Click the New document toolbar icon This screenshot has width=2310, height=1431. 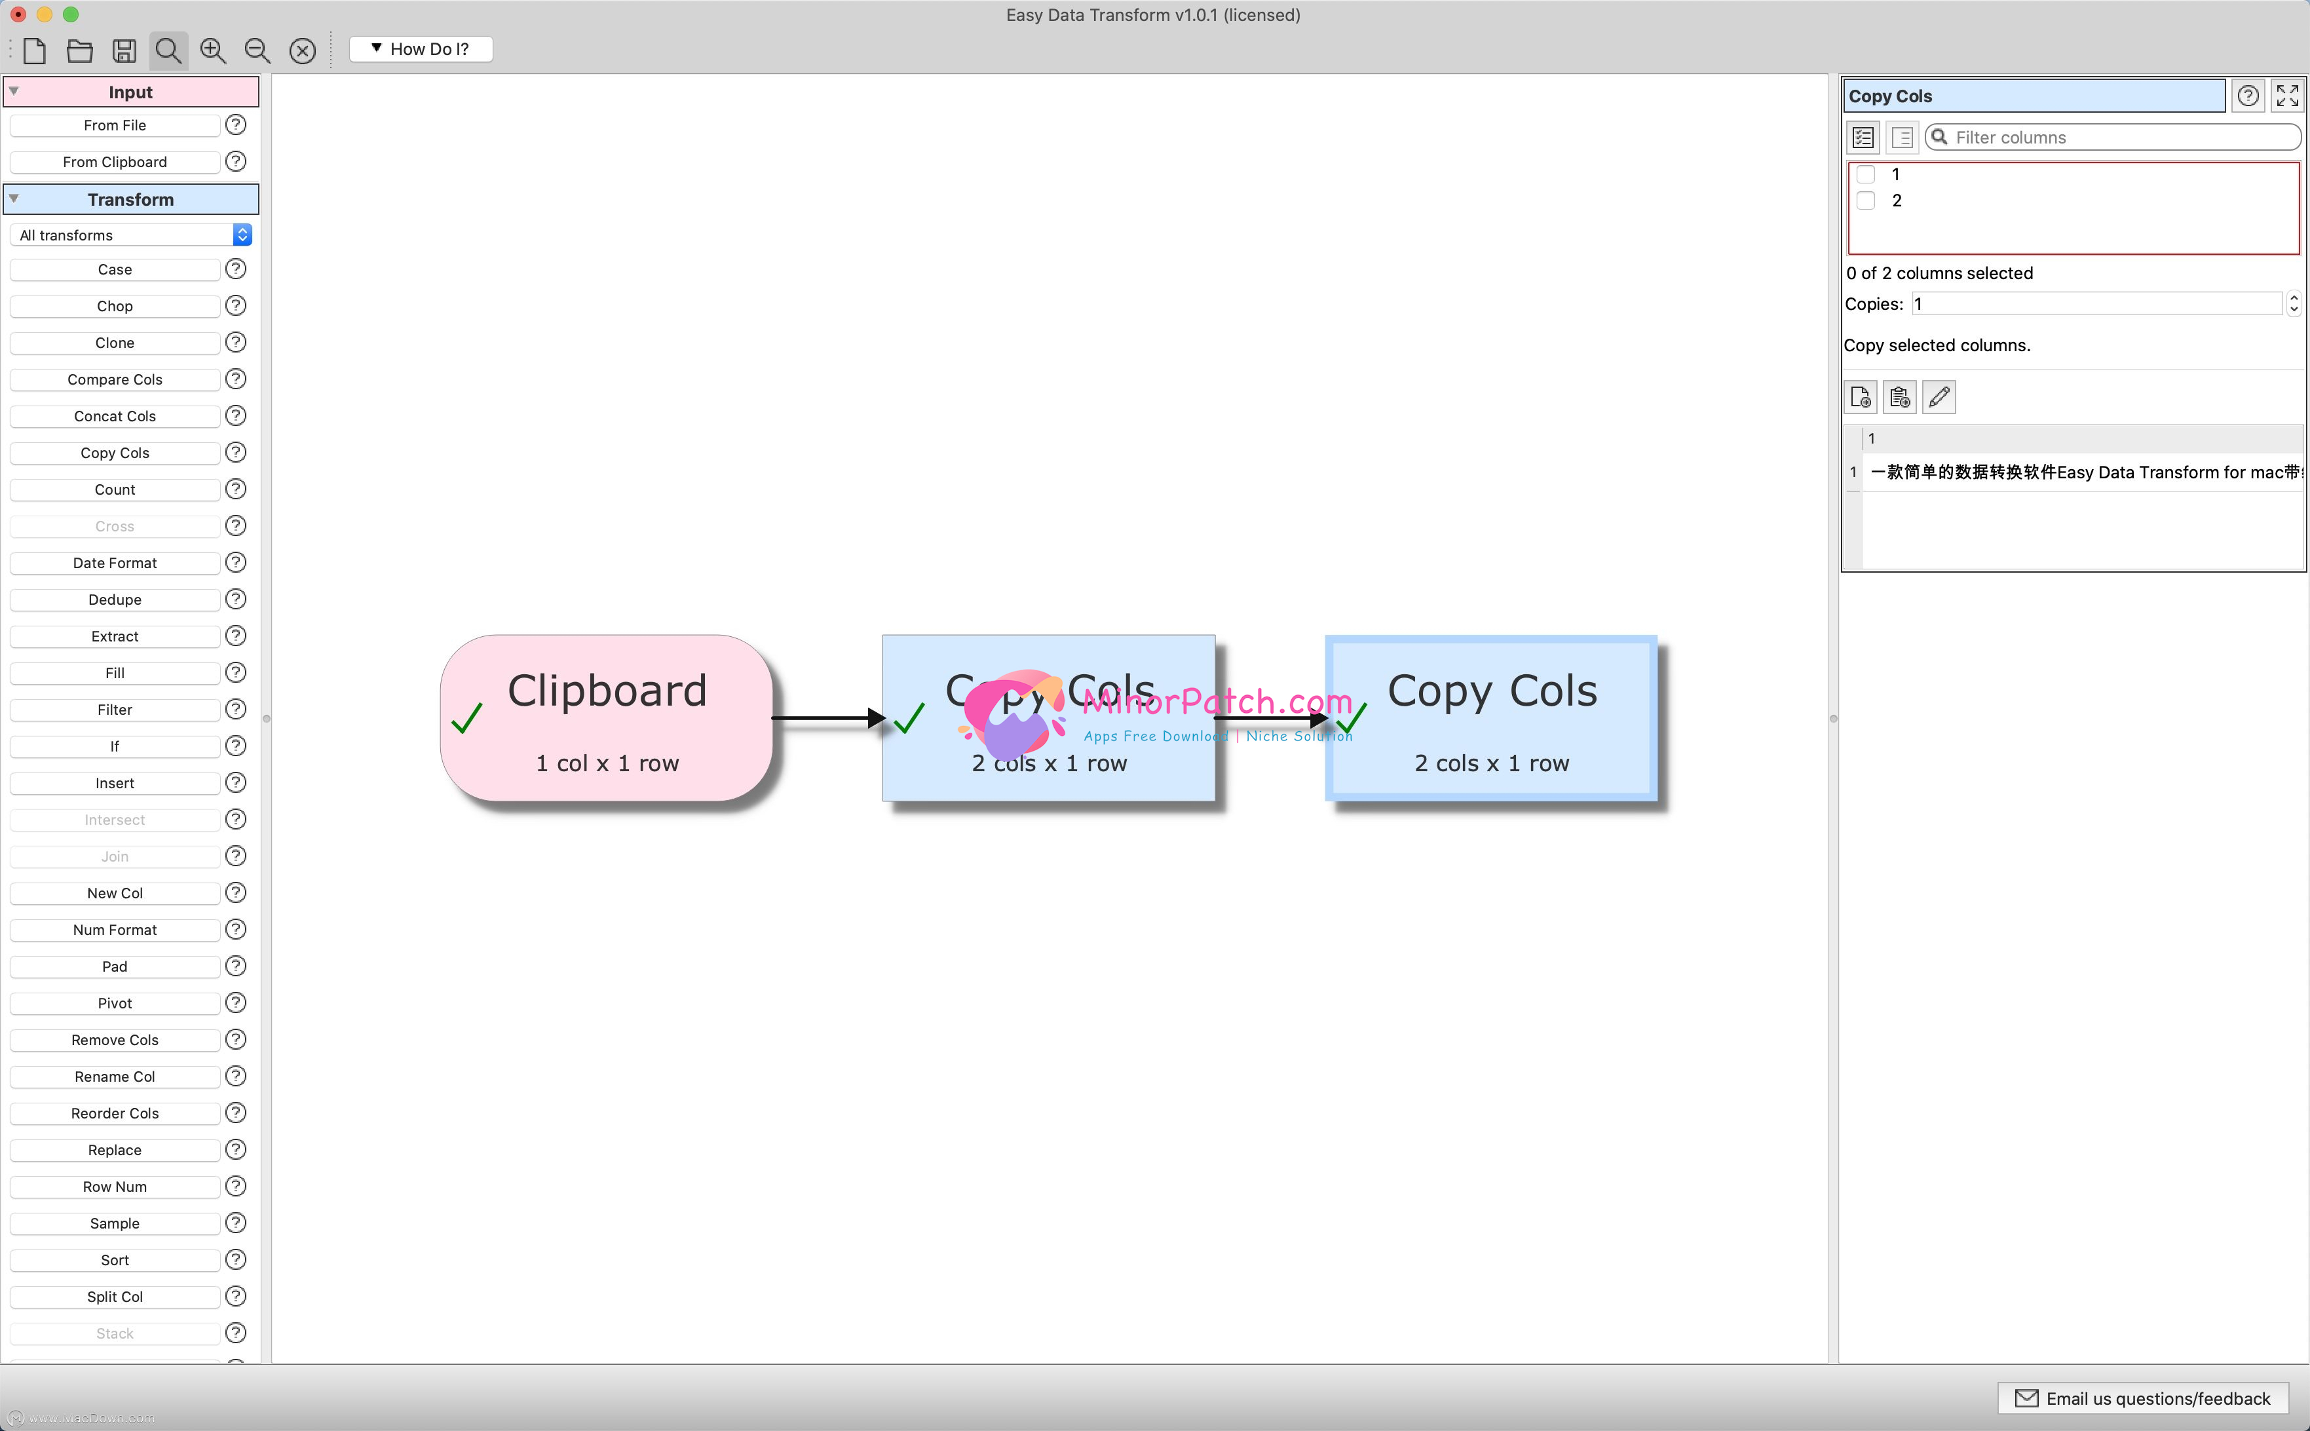(35, 50)
